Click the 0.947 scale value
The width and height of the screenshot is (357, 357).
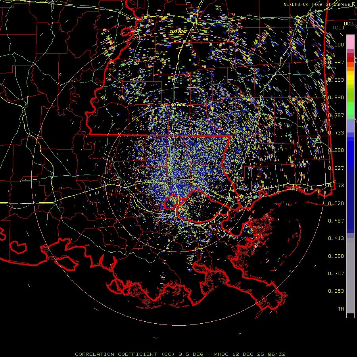[x=336, y=62]
